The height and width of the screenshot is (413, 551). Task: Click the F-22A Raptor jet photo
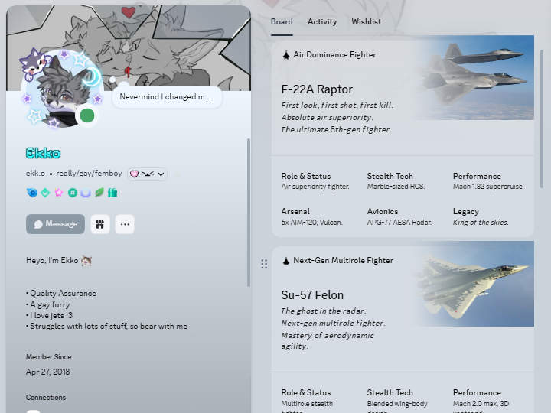click(474, 77)
